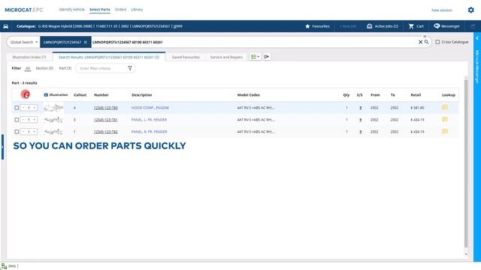The image size is (481, 270).
Task: Click the share icon after Messenger
Action: pyautogui.click(x=473, y=27)
